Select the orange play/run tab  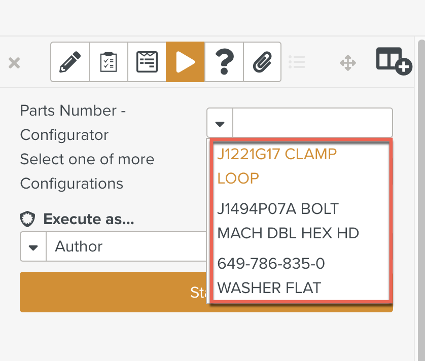(x=185, y=62)
